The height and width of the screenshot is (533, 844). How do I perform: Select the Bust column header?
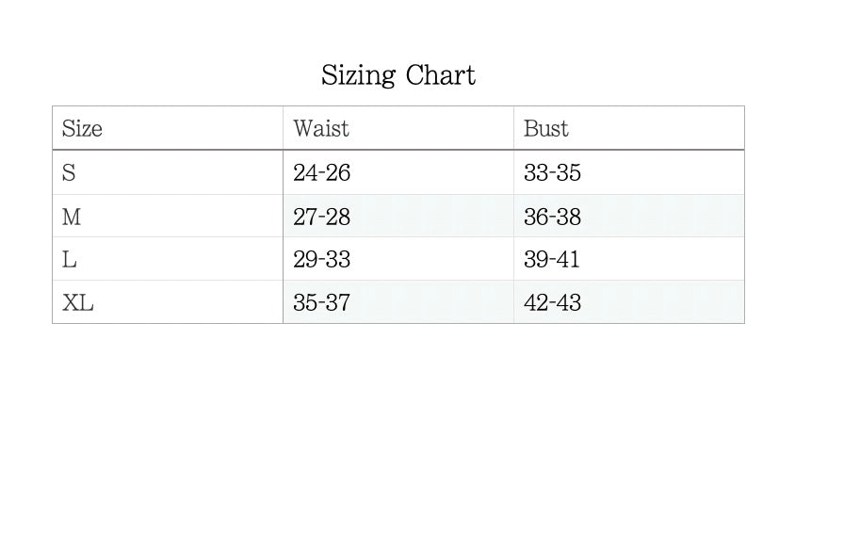click(546, 128)
